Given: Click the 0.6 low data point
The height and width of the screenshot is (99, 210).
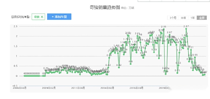Looking at the screenshot, I should click(x=131, y=64).
